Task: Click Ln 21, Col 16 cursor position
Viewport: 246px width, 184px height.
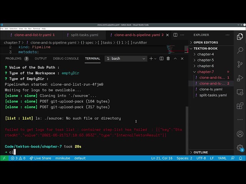Action: coord(162,158)
